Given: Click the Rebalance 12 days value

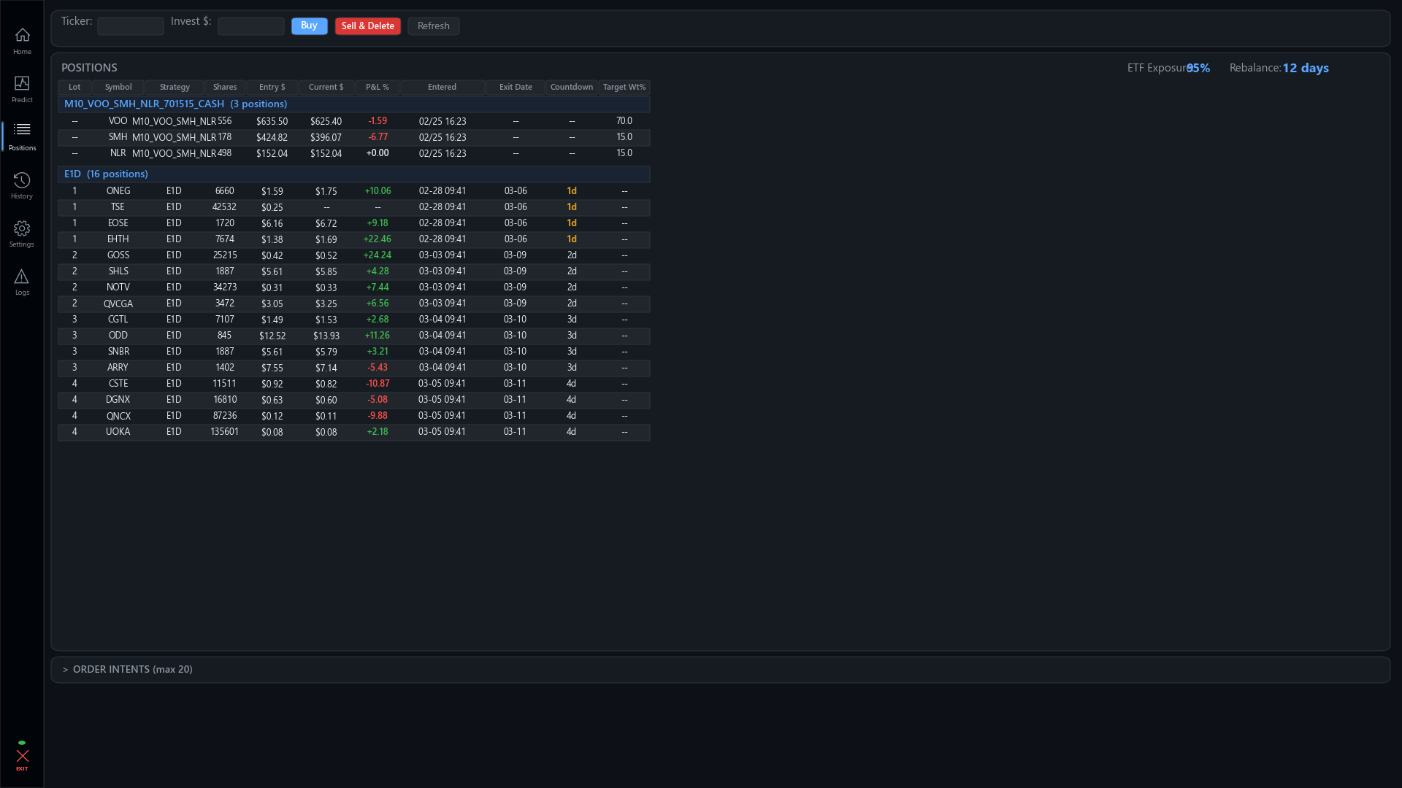Looking at the screenshot, I should tap(1306, 68).
